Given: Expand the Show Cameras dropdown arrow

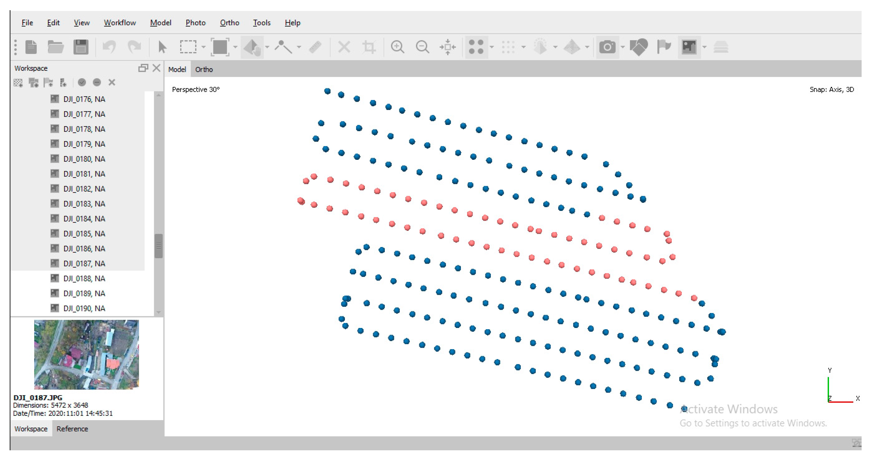Looking at the screenshot, I should click(623, 47).
